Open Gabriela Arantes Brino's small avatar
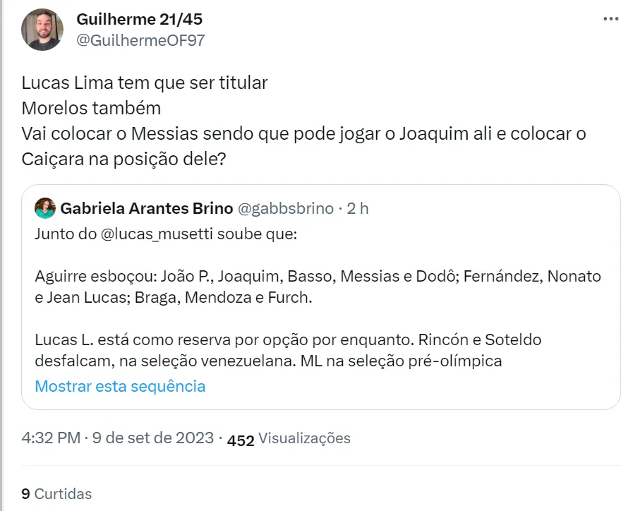The height and width of the screenshot is (511, 633). click(x=45, y=208)
